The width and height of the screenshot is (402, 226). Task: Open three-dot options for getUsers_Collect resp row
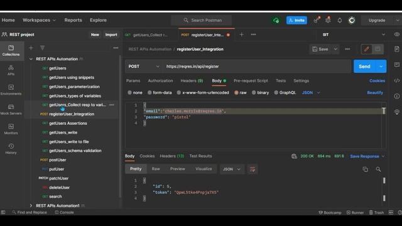pyautogui.click(x=112, y=105)
